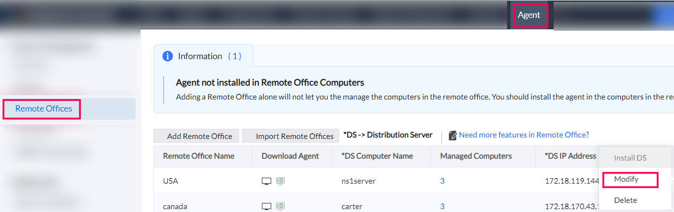Open USA managed computers count link

tap(442, 181)
